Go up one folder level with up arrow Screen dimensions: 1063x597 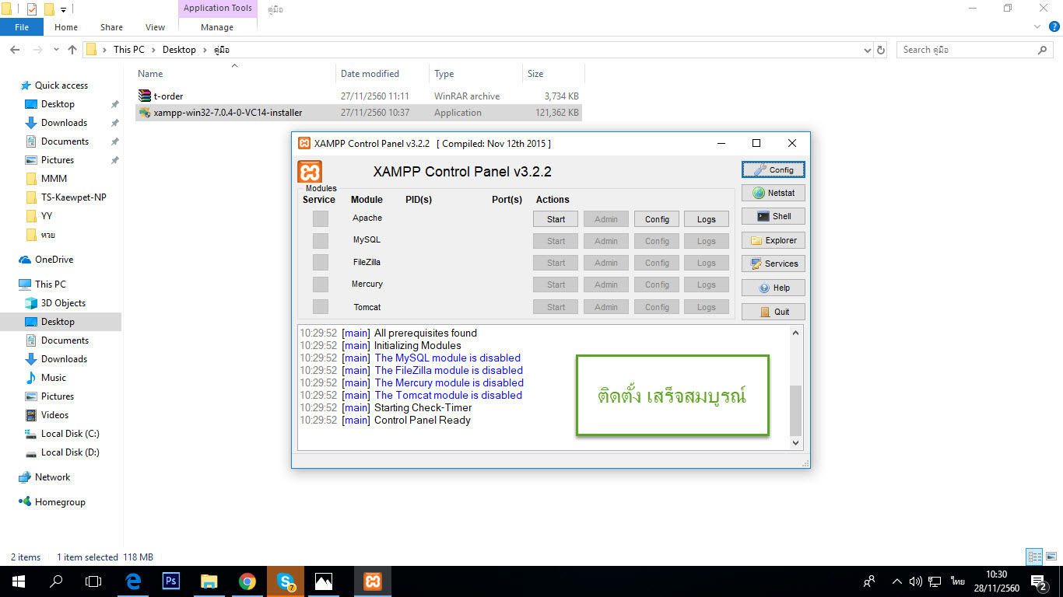coord(72,50)
